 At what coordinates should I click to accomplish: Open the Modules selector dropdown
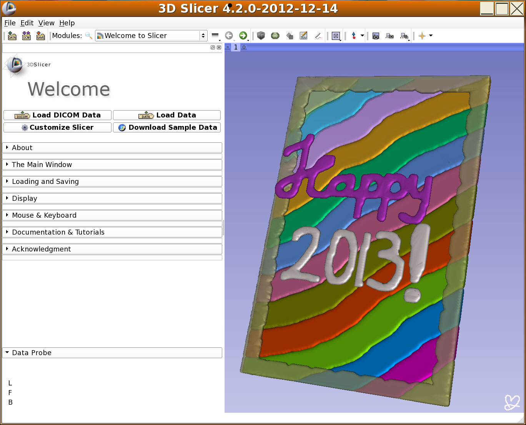tap(151, 36)
